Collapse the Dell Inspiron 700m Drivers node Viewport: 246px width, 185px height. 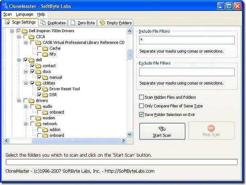[12, 31]
